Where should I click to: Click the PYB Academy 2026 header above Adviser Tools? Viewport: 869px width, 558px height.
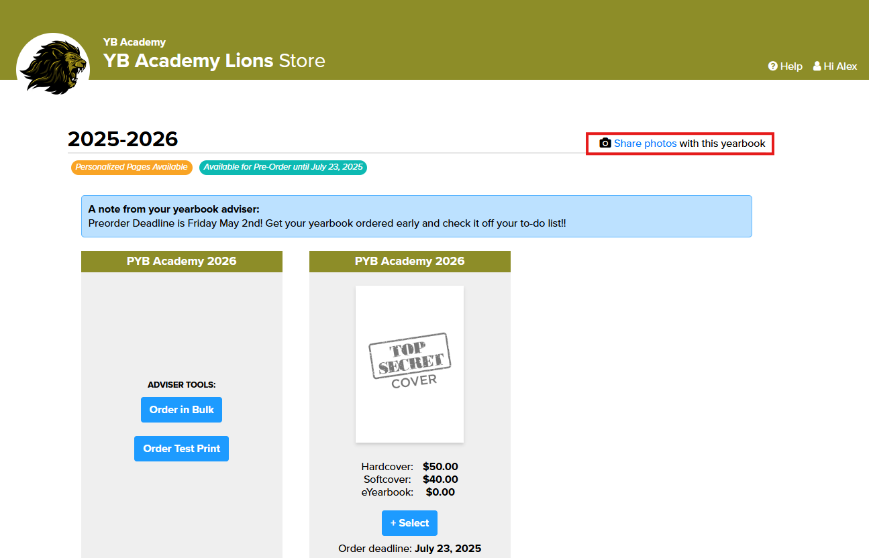[182, 262]
